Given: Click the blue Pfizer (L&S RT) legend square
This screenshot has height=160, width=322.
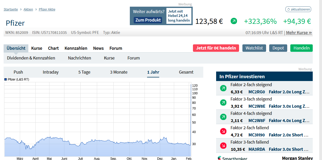Looking at the screenshot, I should tap(6, 79).
